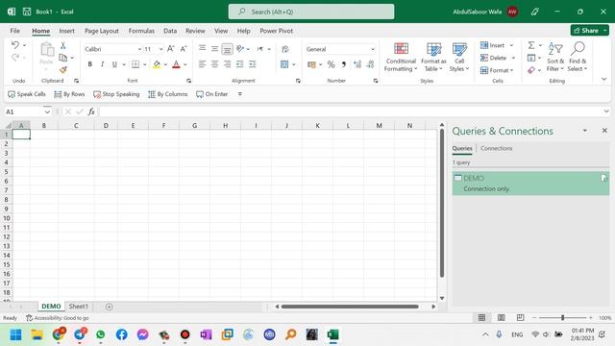Click the Share button
The height and width of the screenshot is (346, 615).
pyautogui.click(x=586, y=30)
